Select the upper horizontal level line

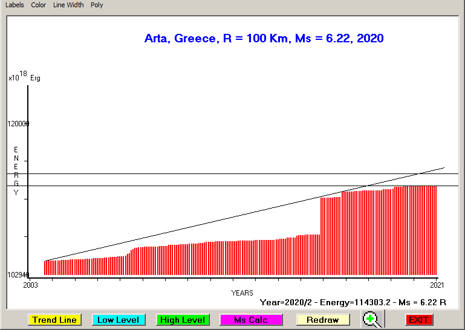181,173
